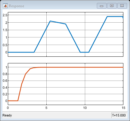Click the blue line corner at 1.9

click(x=66, y=24)
